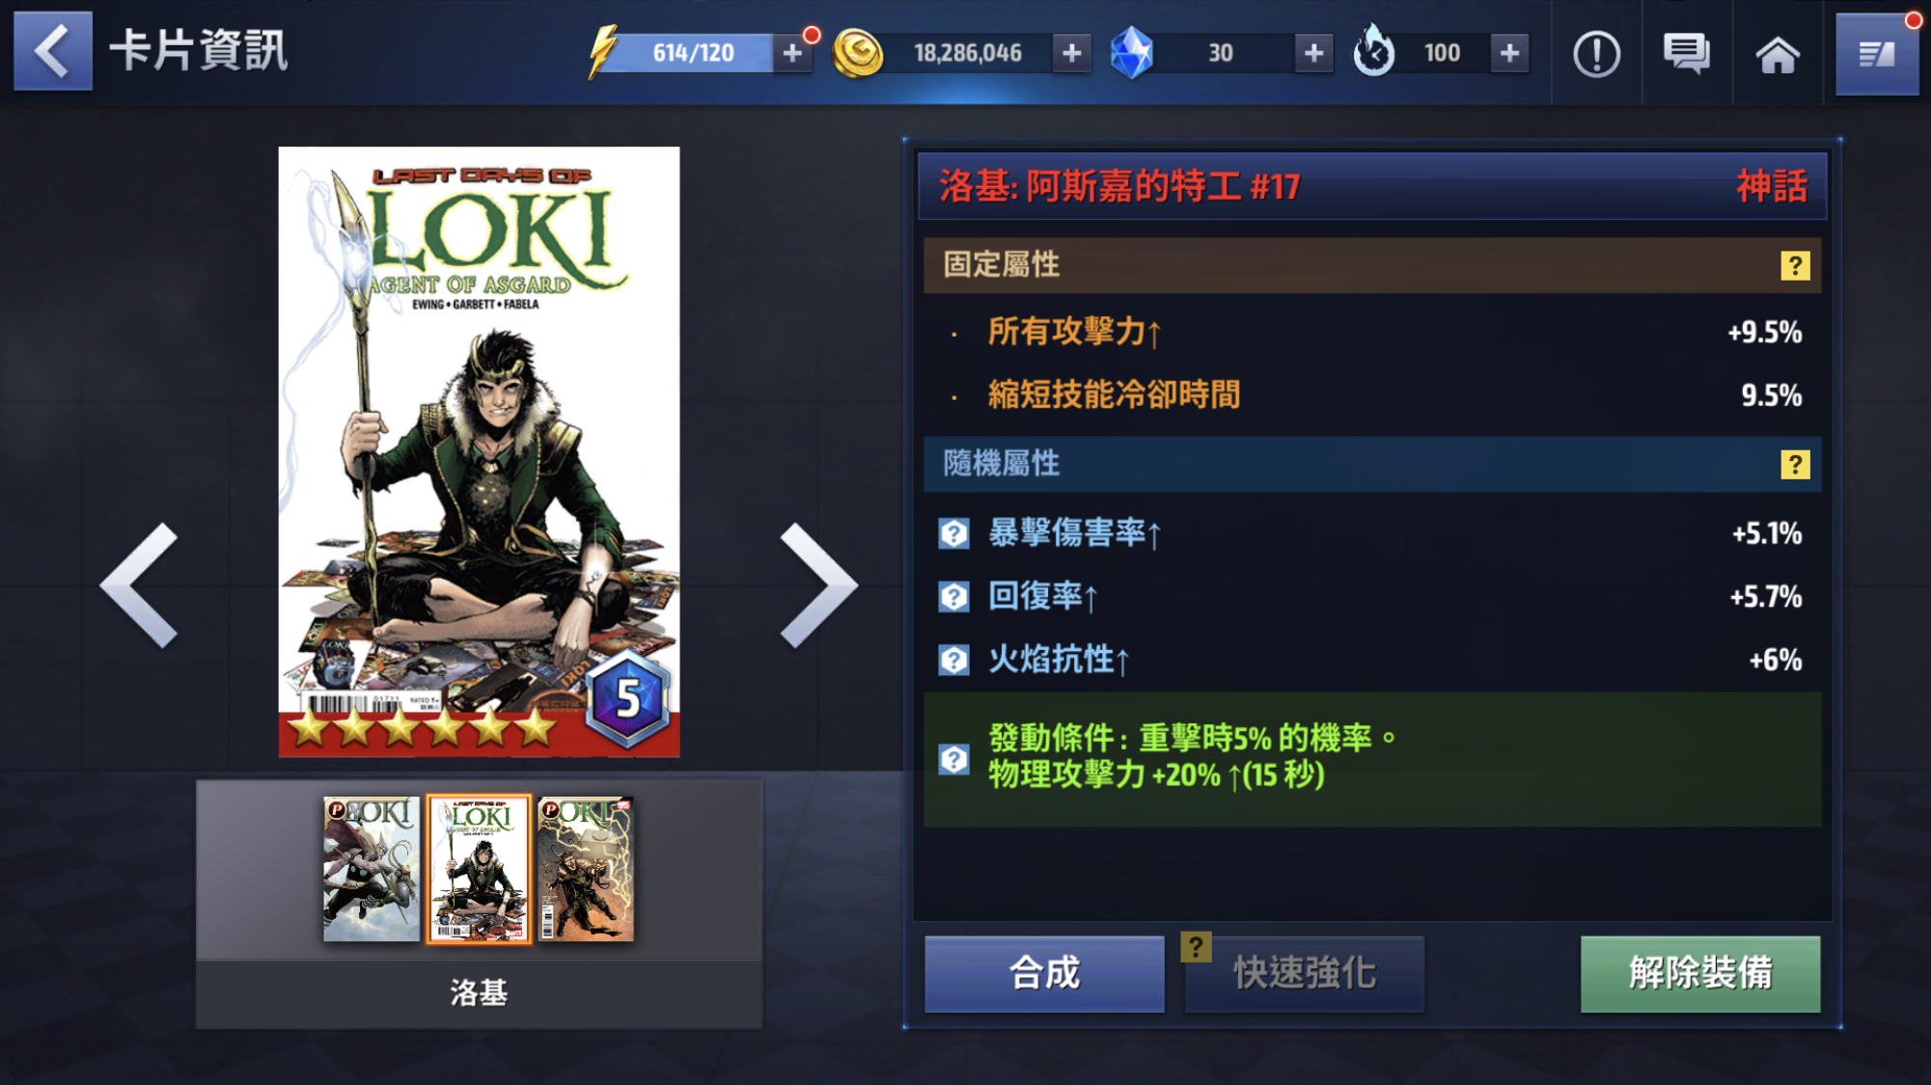
Task: Open the notice exclamation icon
Action: (1596, 53)
